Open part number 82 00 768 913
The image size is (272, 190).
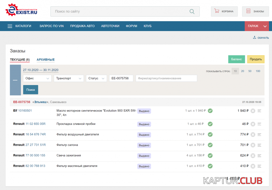[x=35, y=166]
